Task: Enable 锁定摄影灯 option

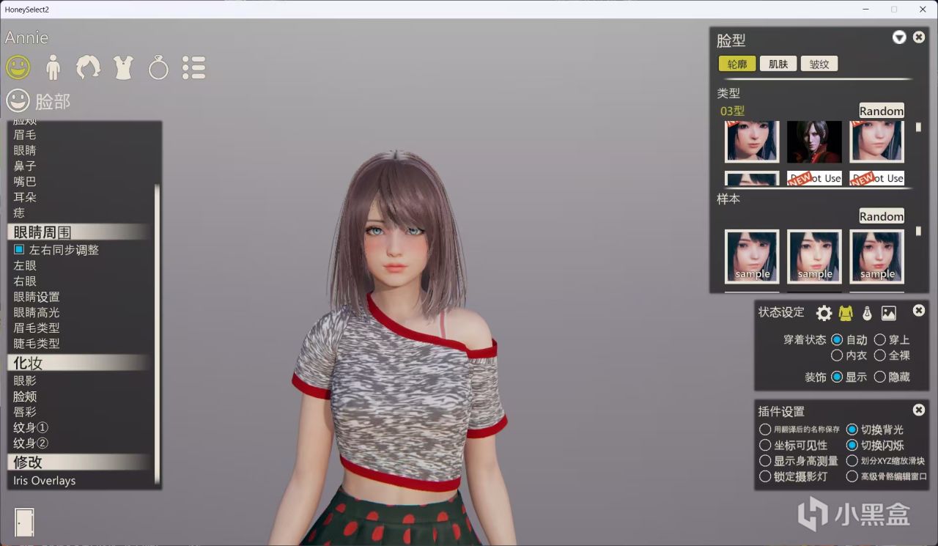Action: pyautogui.click(x=765, y=476)
